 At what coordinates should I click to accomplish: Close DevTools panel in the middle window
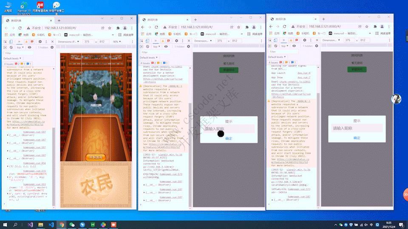pyautogui.click(x=190, y=41)
